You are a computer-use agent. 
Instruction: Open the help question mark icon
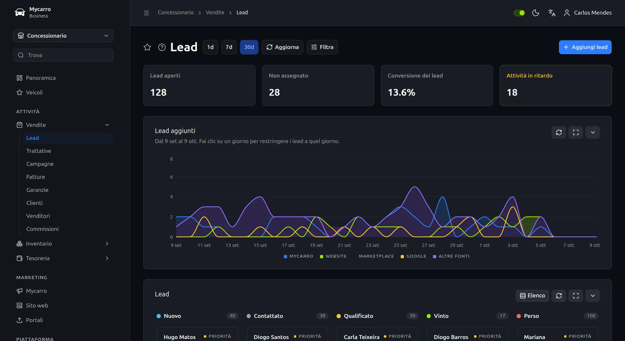pos(162,47)
